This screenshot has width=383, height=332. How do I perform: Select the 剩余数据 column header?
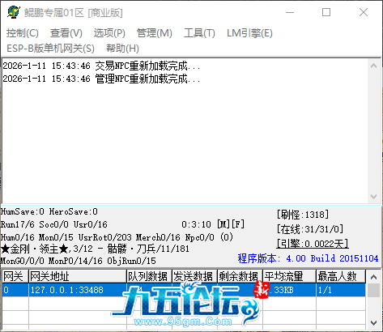[x=240, y=276]
